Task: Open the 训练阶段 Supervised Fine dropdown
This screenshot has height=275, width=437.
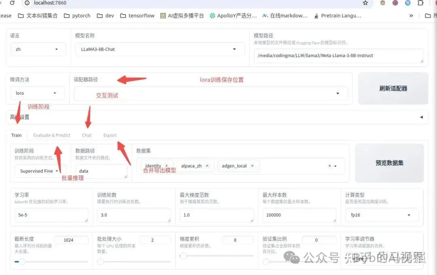Action: [40, 171]
